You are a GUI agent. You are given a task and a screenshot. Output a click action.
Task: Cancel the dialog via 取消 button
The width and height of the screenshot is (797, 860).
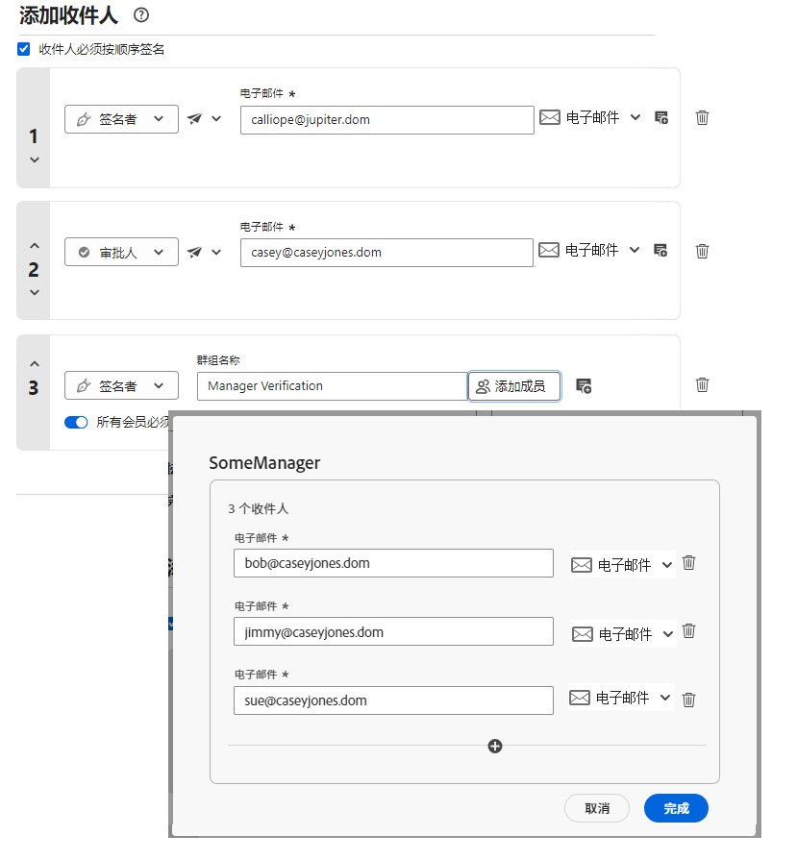coord(597,808)
